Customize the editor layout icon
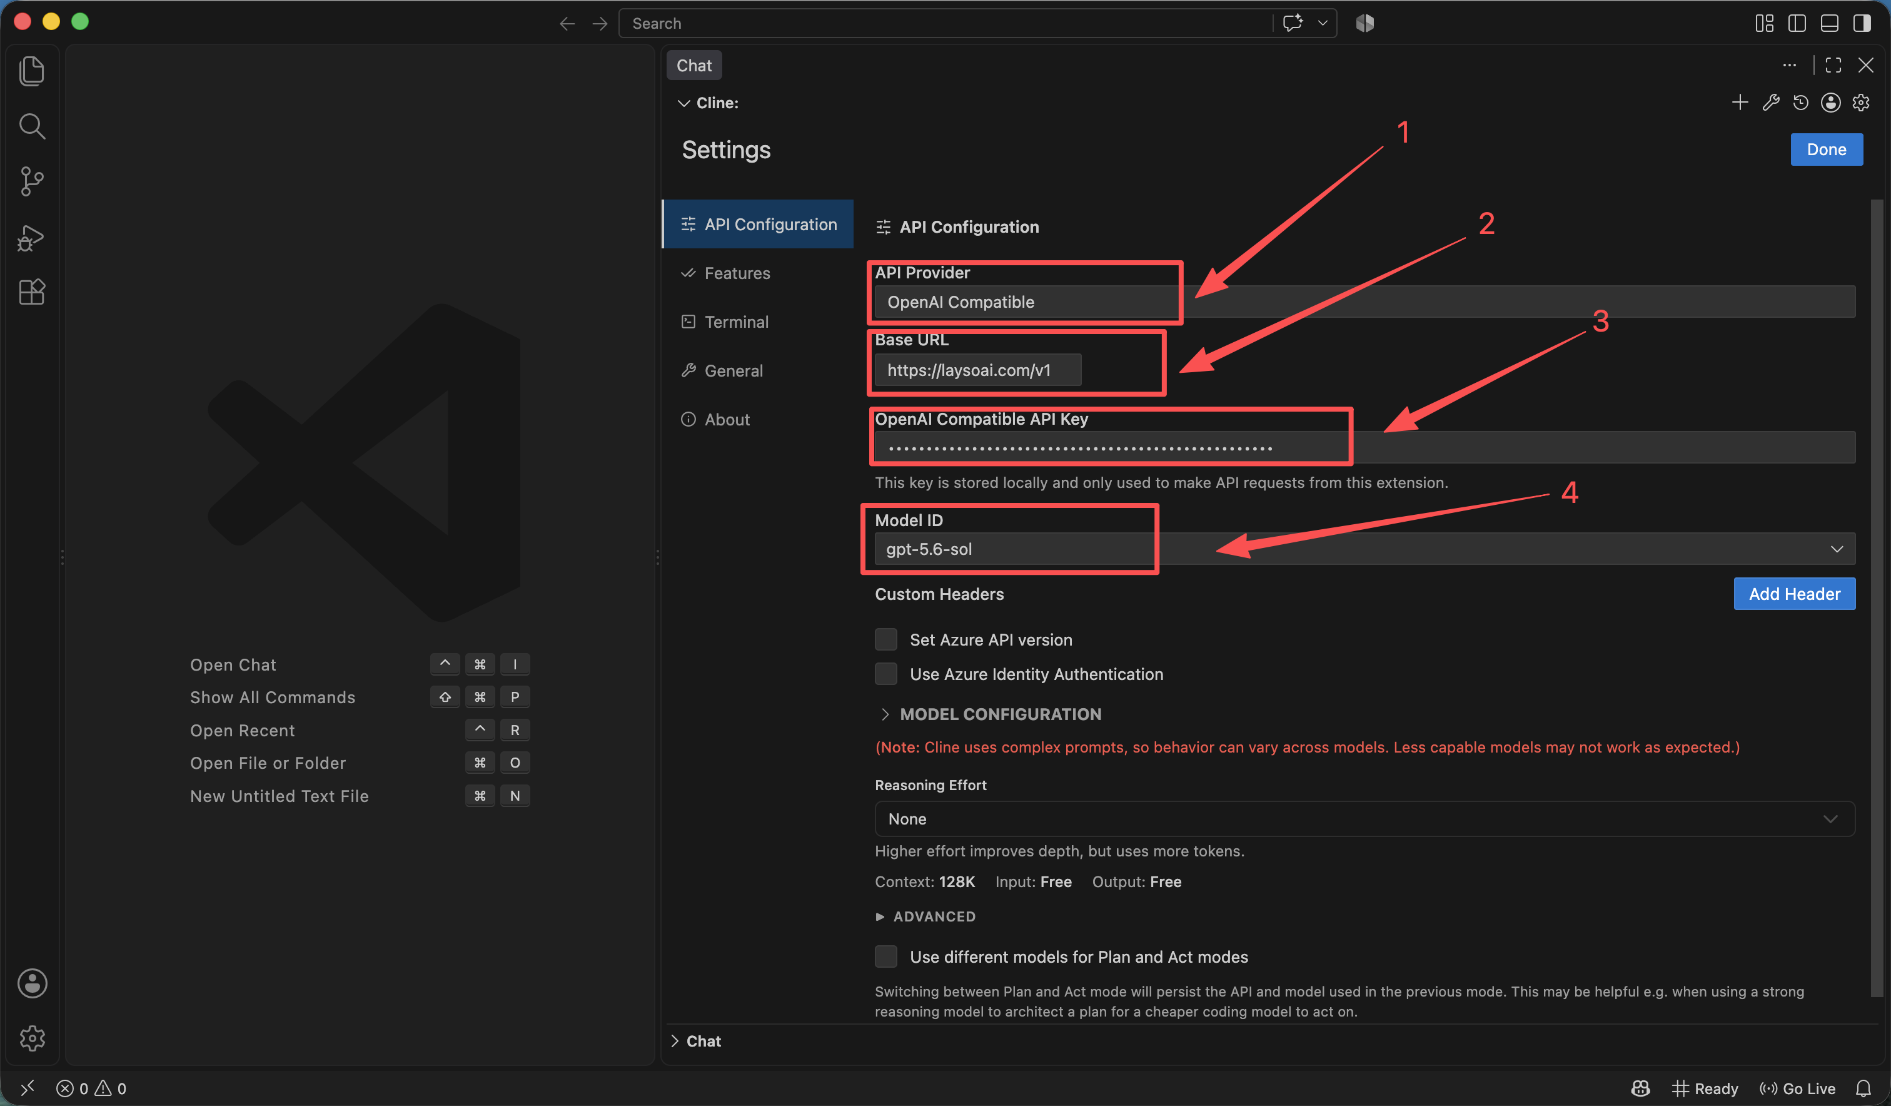 [x=1765, y=23]
